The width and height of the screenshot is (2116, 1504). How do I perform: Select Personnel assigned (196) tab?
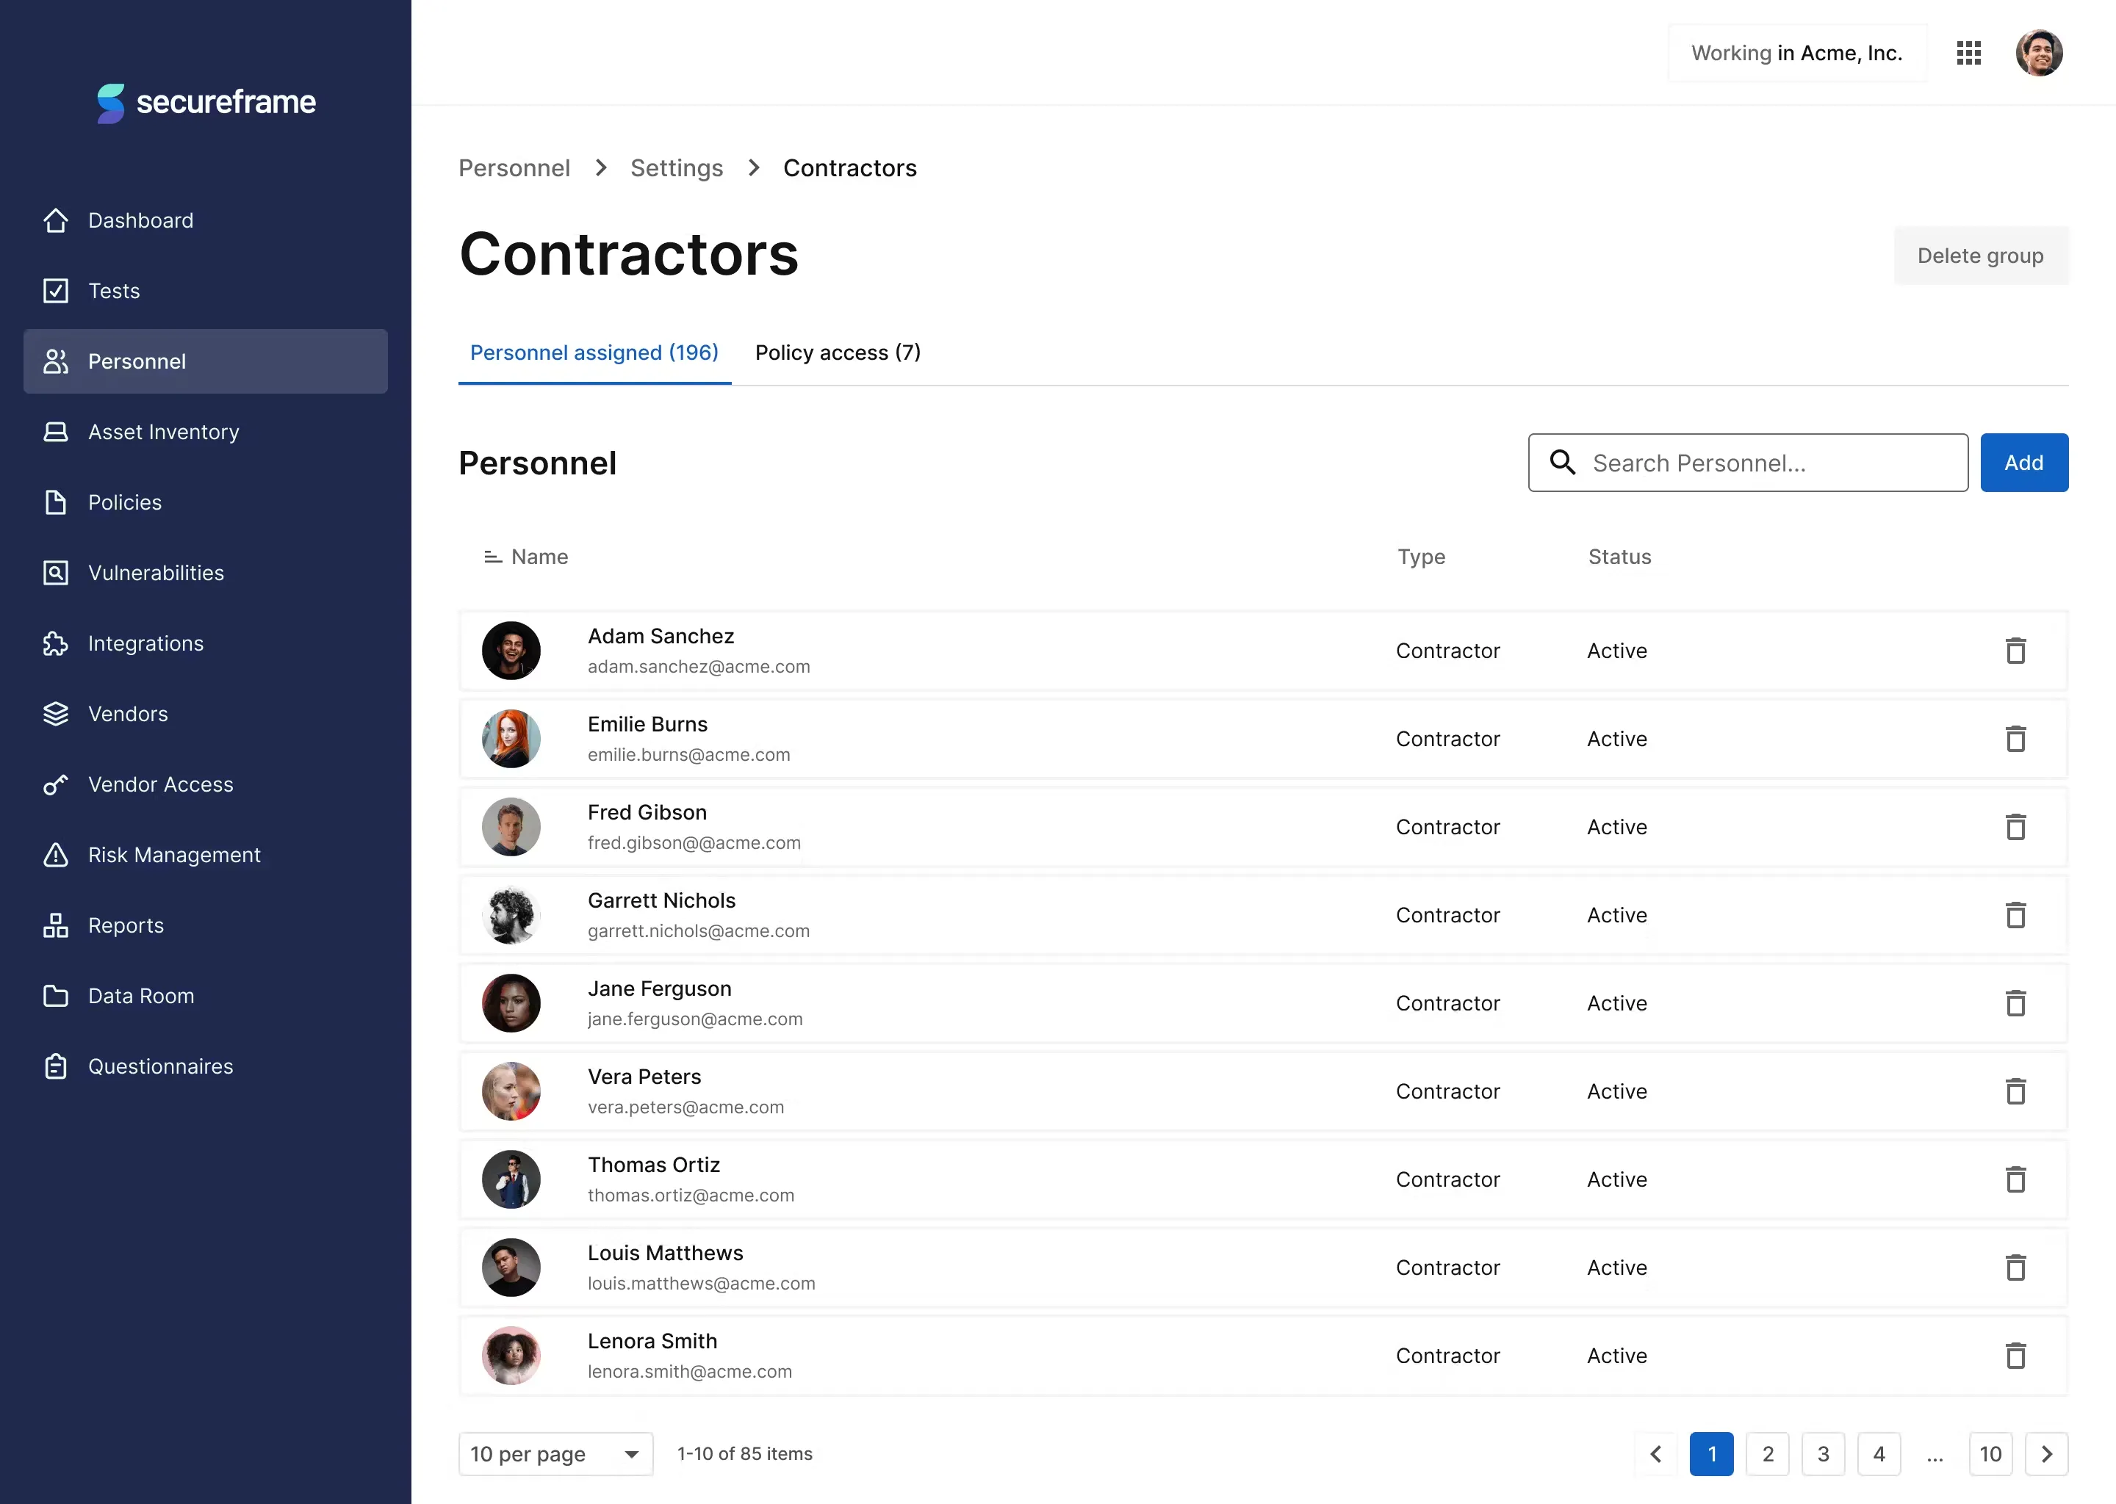[594, 352]
